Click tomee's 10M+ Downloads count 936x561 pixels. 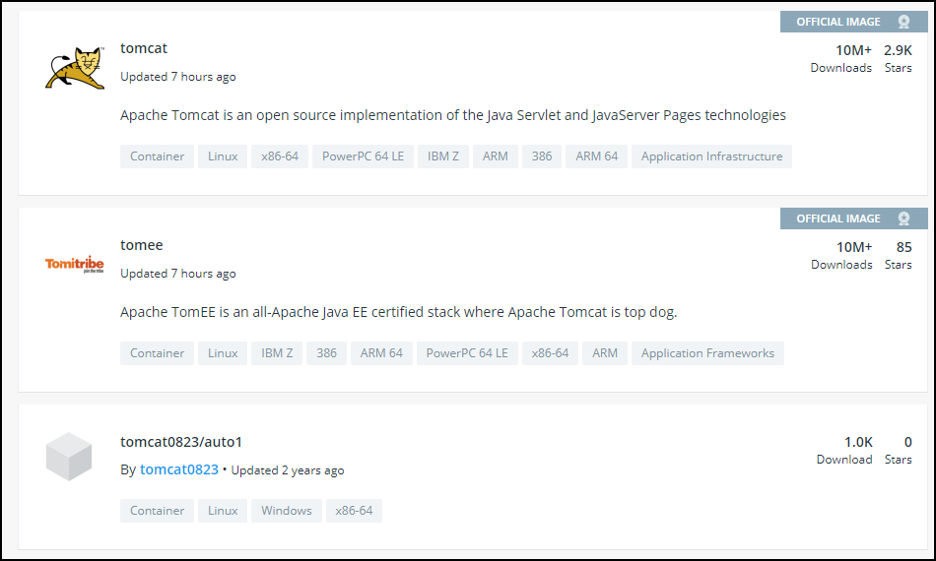pos(841,255)
